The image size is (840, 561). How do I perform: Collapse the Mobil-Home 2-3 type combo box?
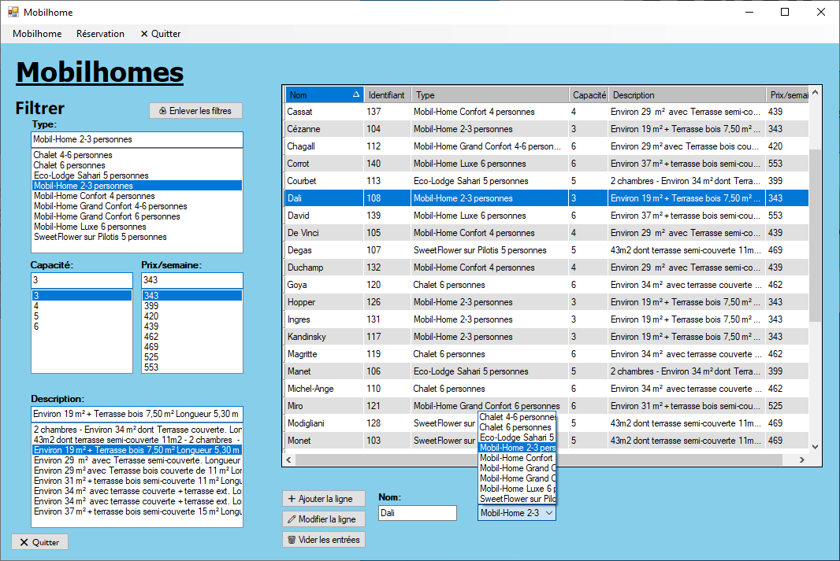point(548,513)
